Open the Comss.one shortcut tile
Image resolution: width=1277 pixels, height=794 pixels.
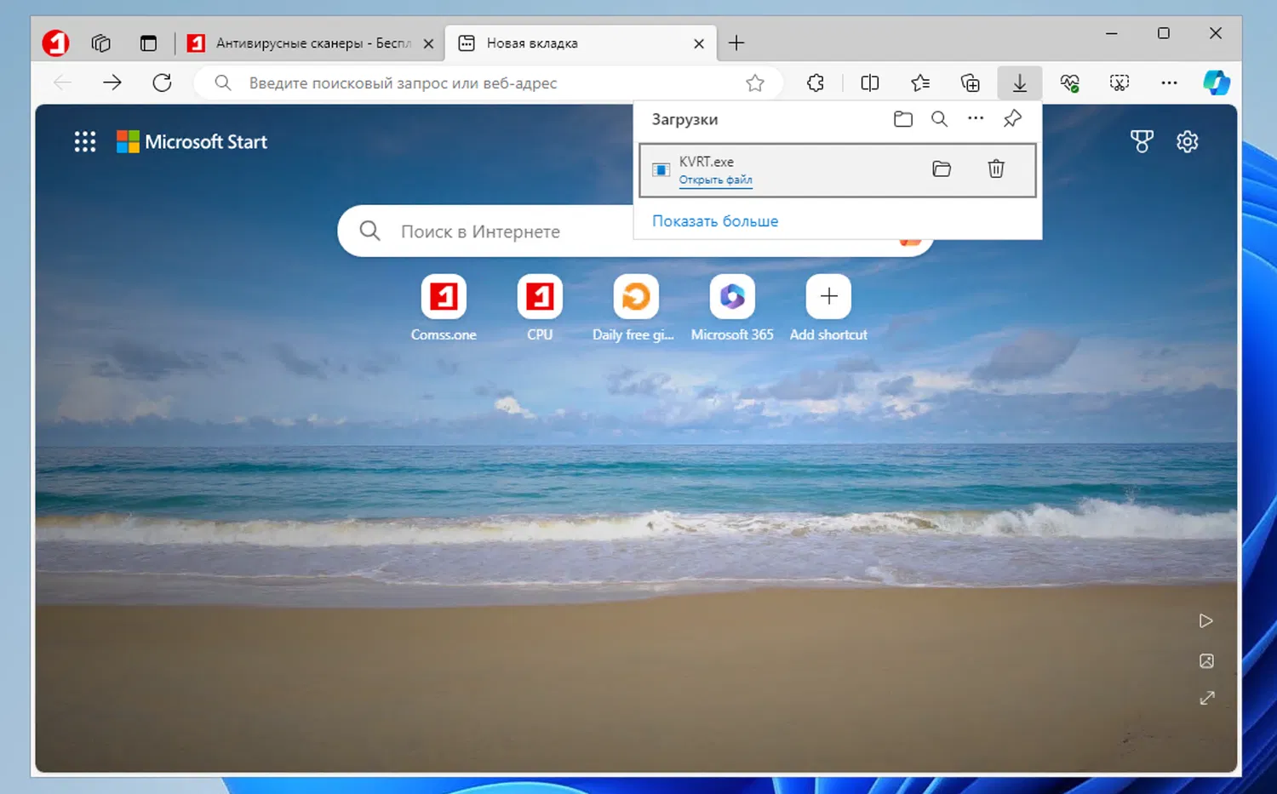[x=444, y=308]
